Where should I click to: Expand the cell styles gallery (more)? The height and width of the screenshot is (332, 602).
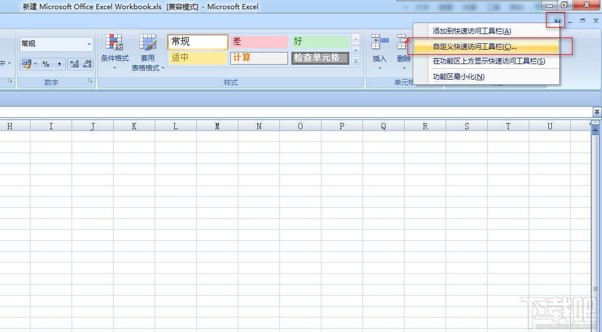tap(356, 61)
